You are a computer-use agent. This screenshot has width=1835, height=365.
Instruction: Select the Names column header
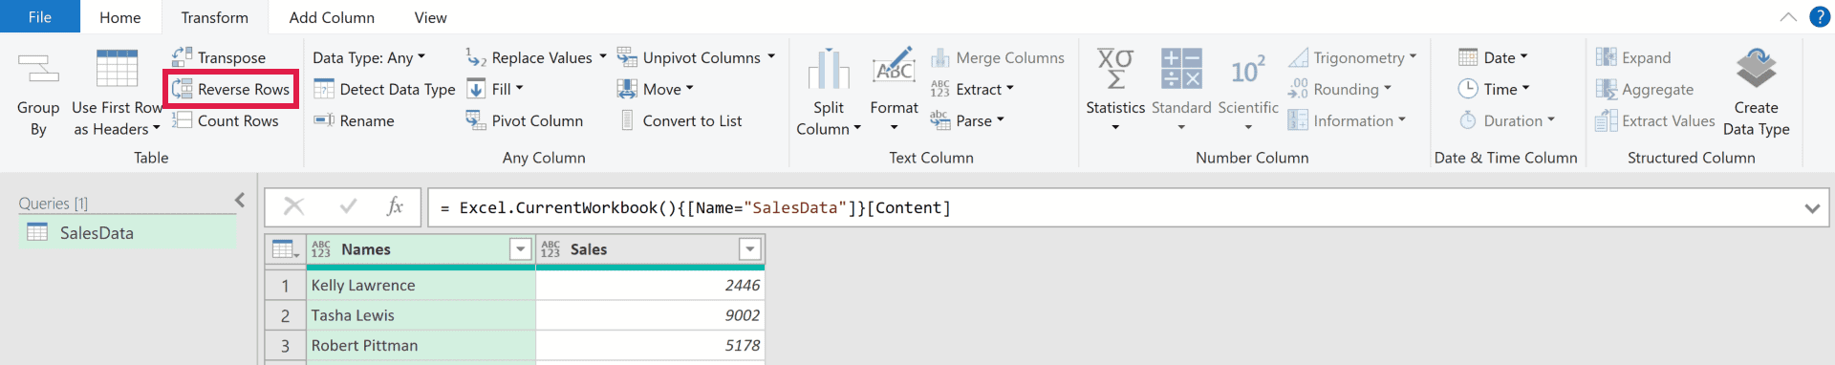click(421, 249)
